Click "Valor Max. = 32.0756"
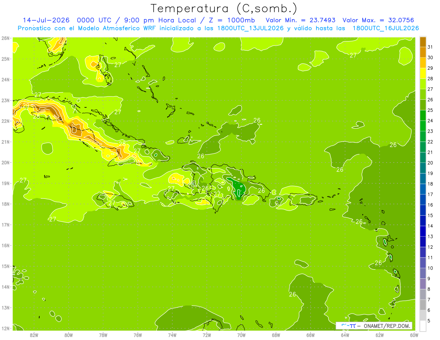Viewport: 440px width, 340px height. 378,20
